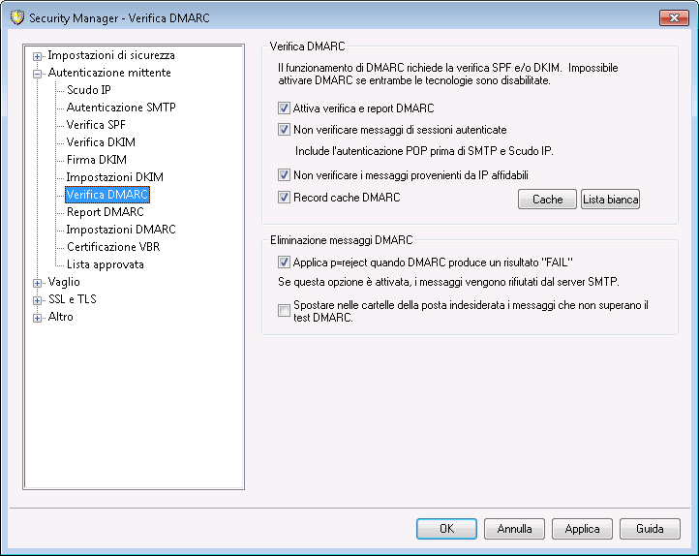Toggle Attiva verifica e report DMARC
Screen dimensions: 699x556
(x=284, y=108)
